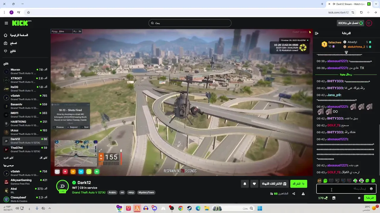The image size is (380, 213).
Task: Reload the page with refresh icon
Action: pyautogui.click(x=361, y=12)
